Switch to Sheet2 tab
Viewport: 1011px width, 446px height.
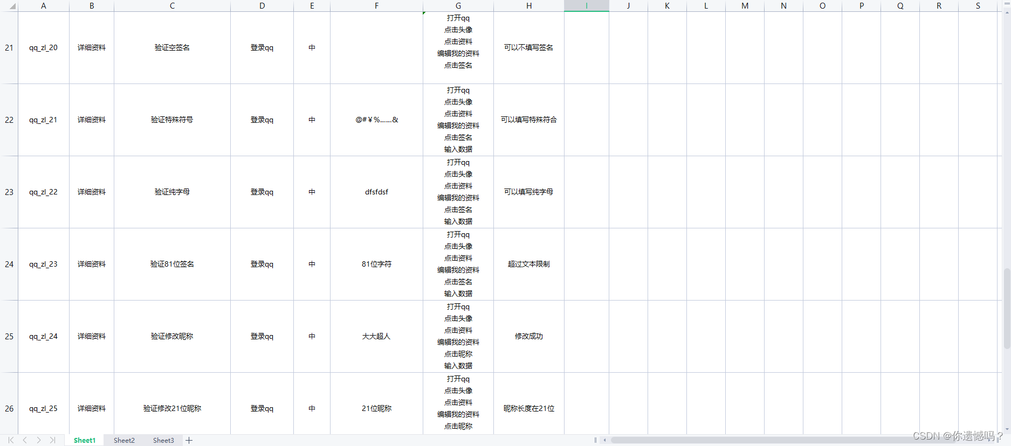point(124,440)
